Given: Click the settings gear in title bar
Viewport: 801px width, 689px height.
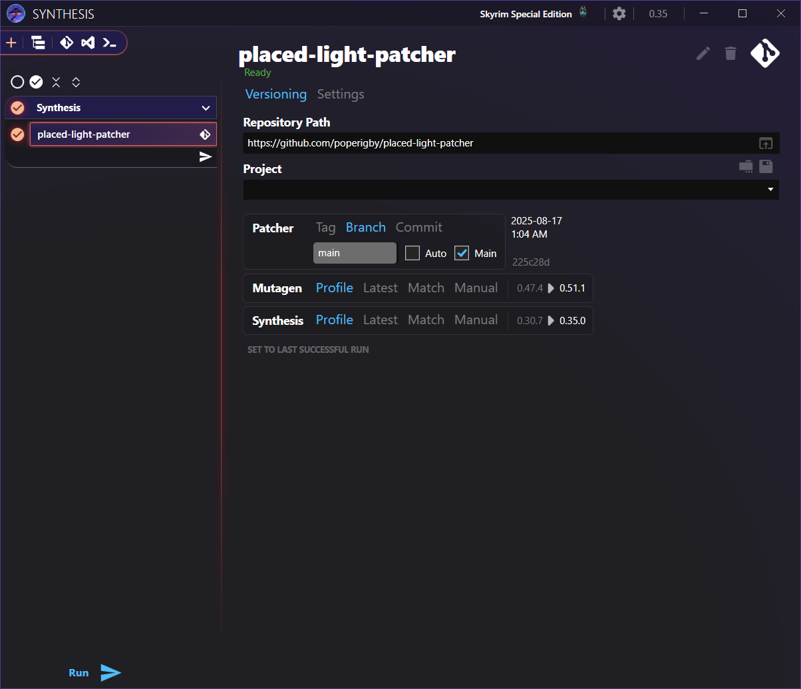Looking at the screenshot, I should pos(619,14).
